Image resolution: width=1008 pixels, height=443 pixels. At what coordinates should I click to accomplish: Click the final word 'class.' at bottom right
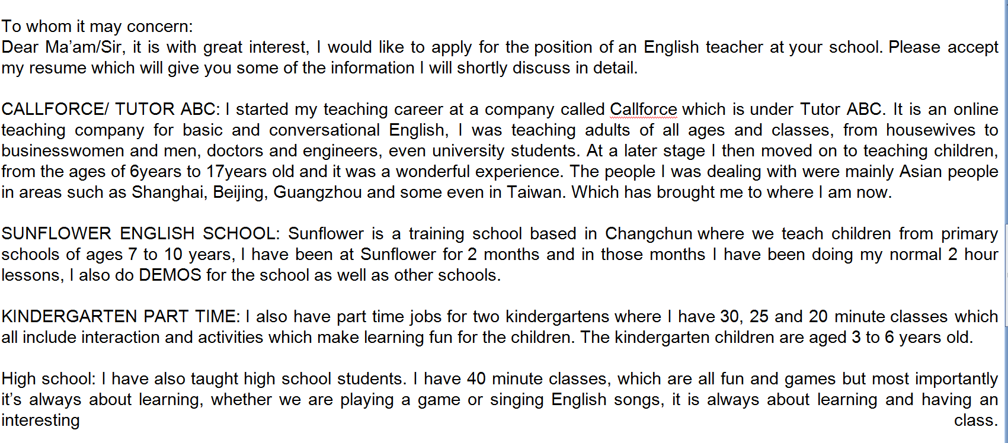(x=975, y=420)
